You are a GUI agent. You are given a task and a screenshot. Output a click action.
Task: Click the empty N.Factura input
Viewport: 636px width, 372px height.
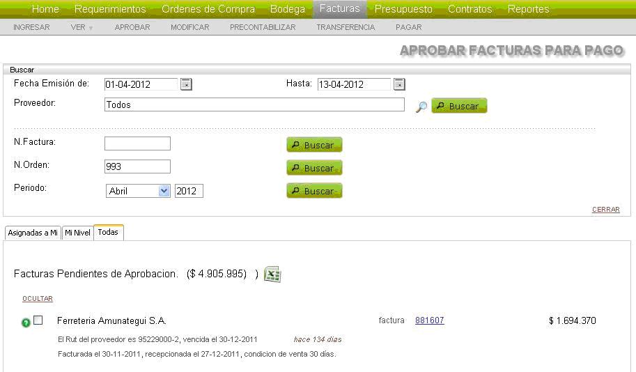pos(137,144)
